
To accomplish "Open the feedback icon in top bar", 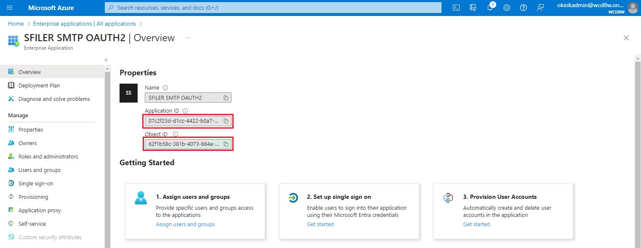I will coord(540,8).
